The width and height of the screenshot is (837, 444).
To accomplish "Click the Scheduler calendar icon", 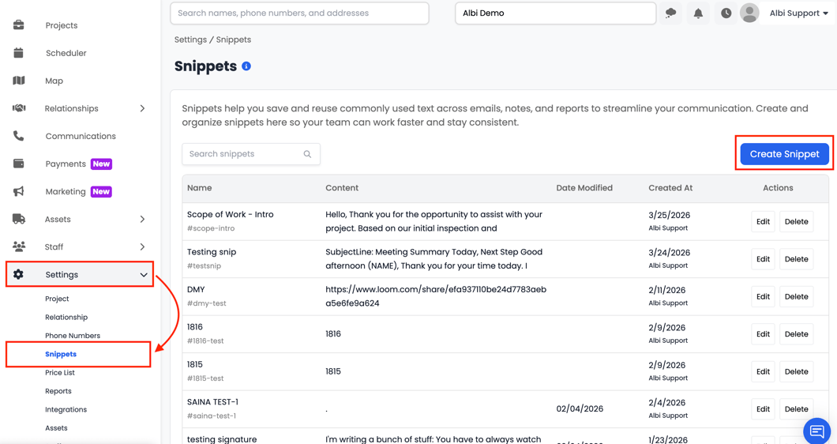I will coord(19,53).
